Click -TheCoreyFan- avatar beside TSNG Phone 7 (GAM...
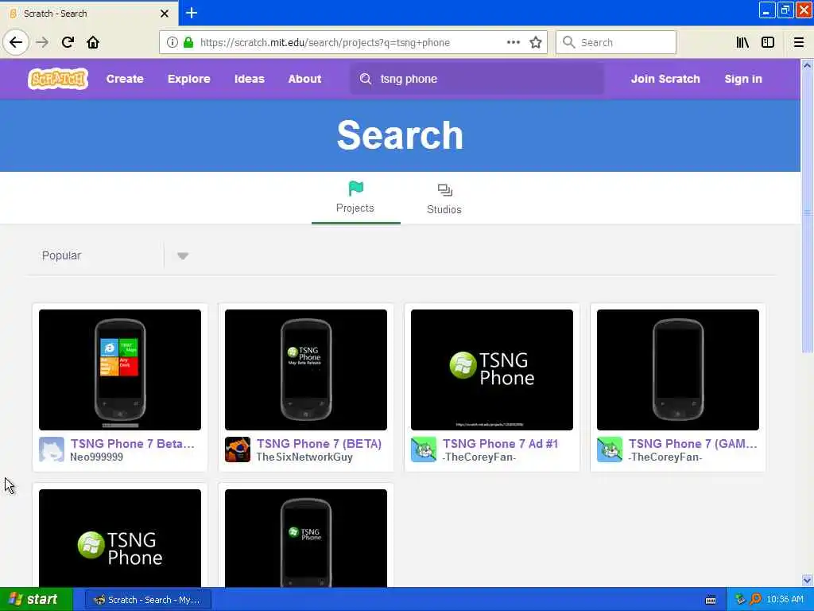The width and height of the screenshot is (814, 611). coord(610,449)
